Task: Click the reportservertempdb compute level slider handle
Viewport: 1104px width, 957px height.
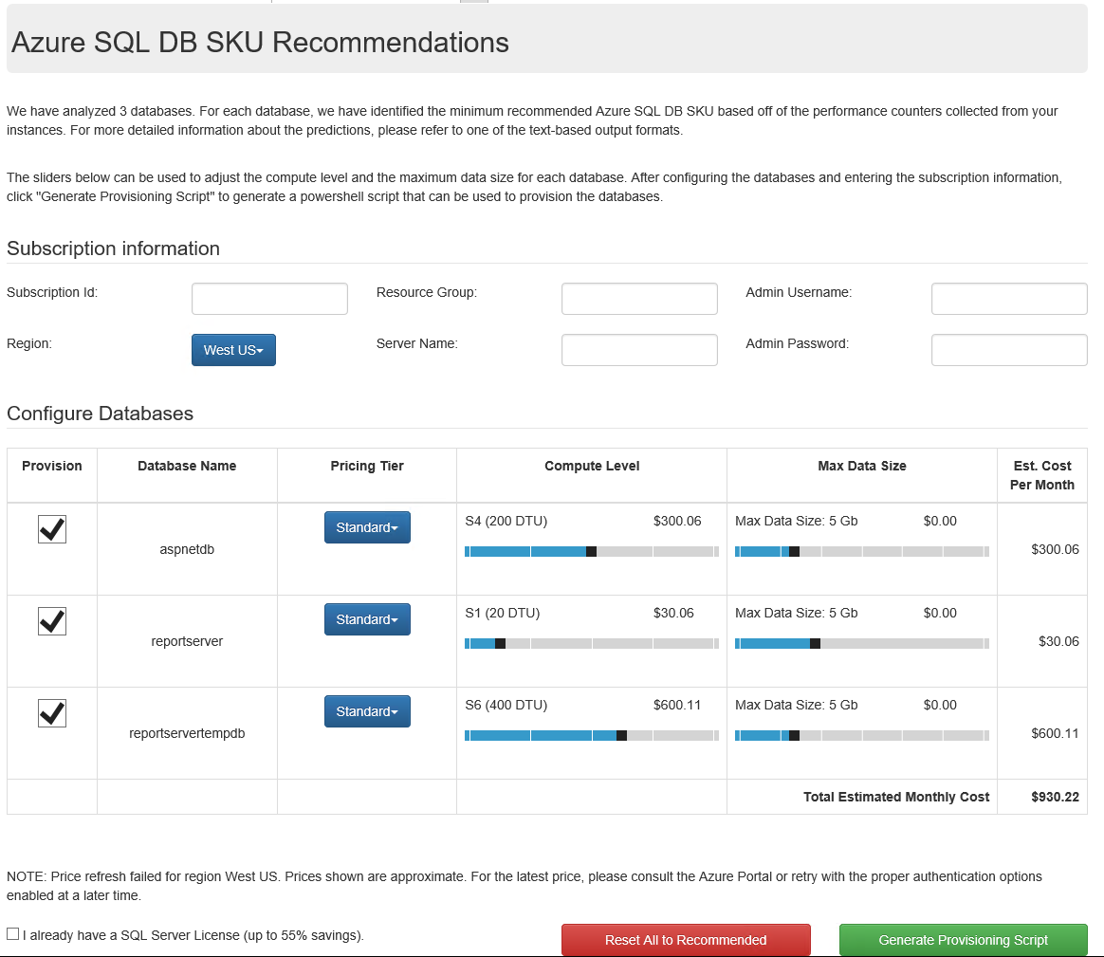Action: coord(621,735)
